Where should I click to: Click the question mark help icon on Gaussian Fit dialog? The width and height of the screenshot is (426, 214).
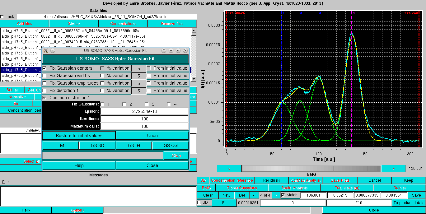[x=164, y=50]
